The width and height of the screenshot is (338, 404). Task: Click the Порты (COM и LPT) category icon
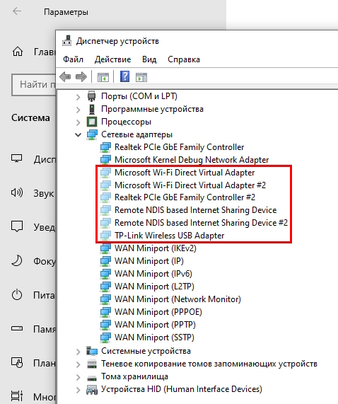(x=92, y=96)
